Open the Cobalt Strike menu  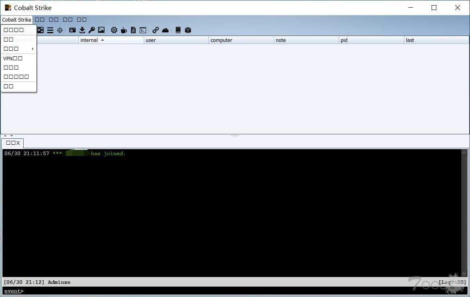16,20
